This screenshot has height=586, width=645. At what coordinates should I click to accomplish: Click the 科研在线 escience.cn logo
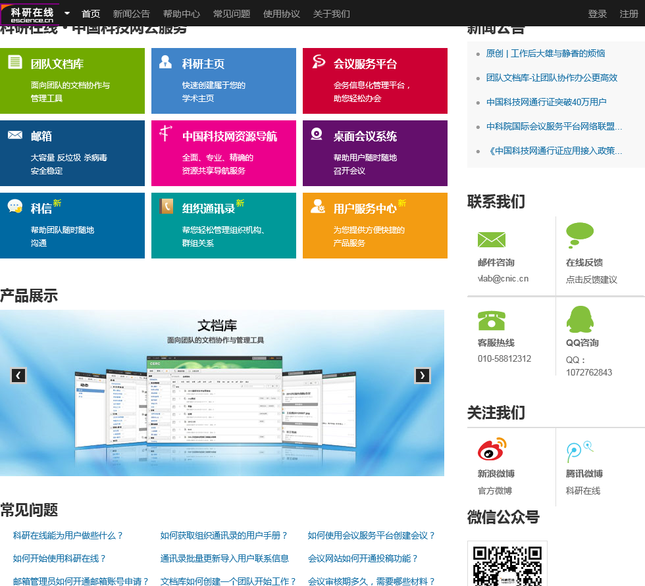click(32, 14)
